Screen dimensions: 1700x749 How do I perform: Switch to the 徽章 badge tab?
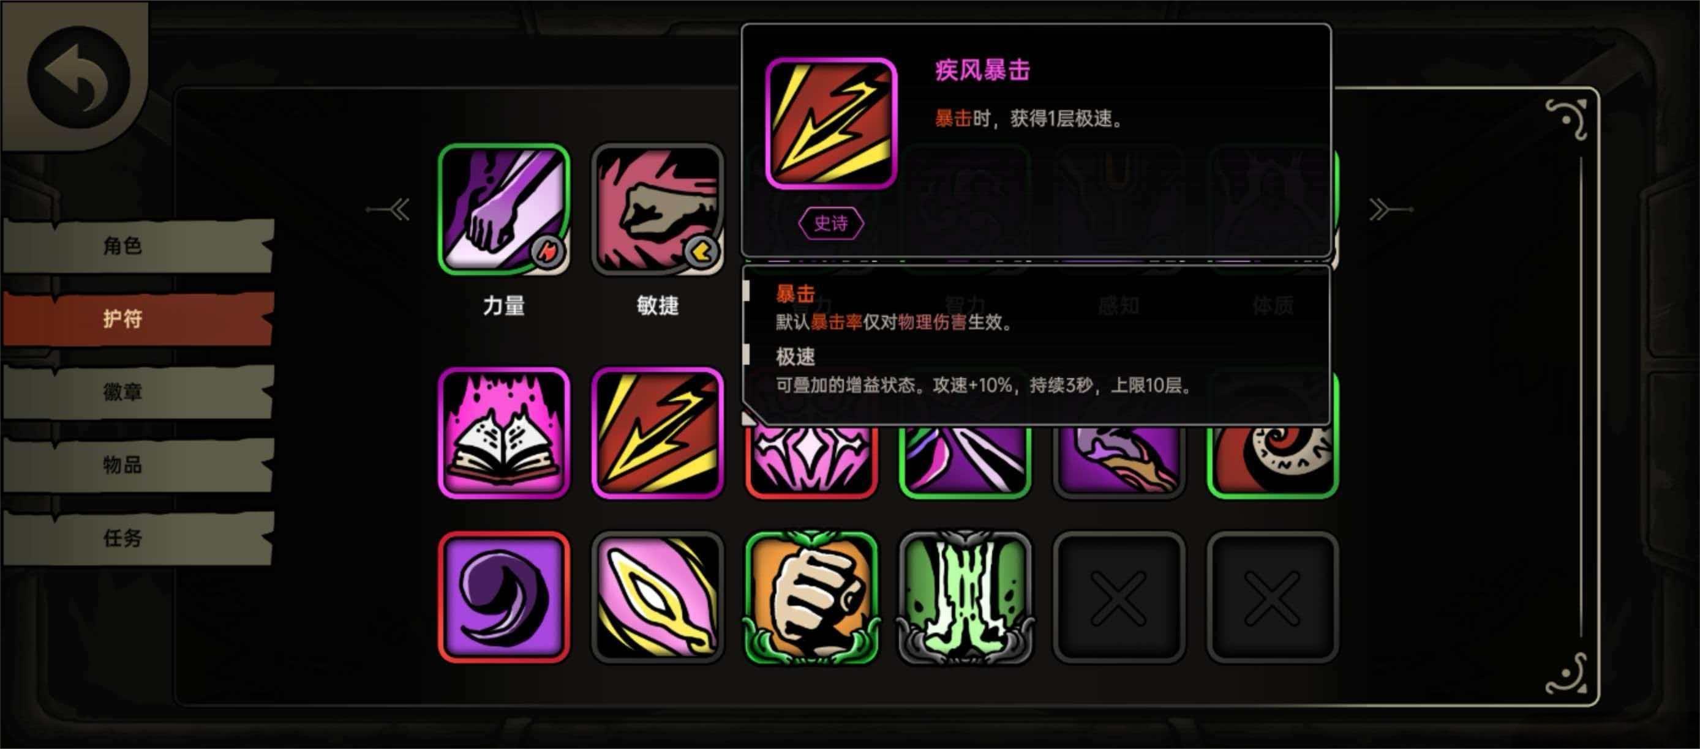pos(138,392)
